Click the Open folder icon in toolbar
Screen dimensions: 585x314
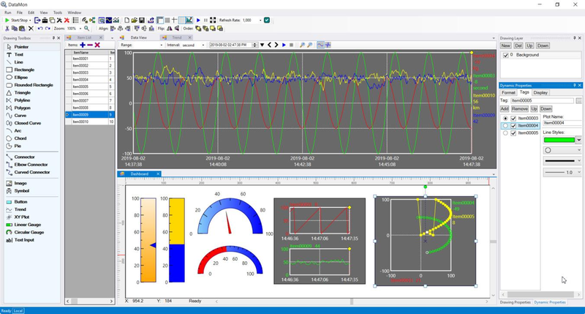[135, 20]
